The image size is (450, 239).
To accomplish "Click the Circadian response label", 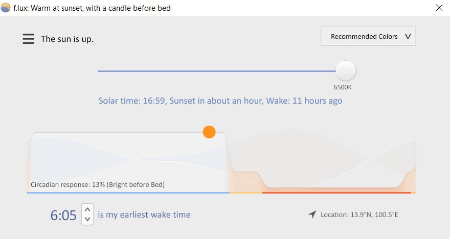I will (x=98, y=184).
